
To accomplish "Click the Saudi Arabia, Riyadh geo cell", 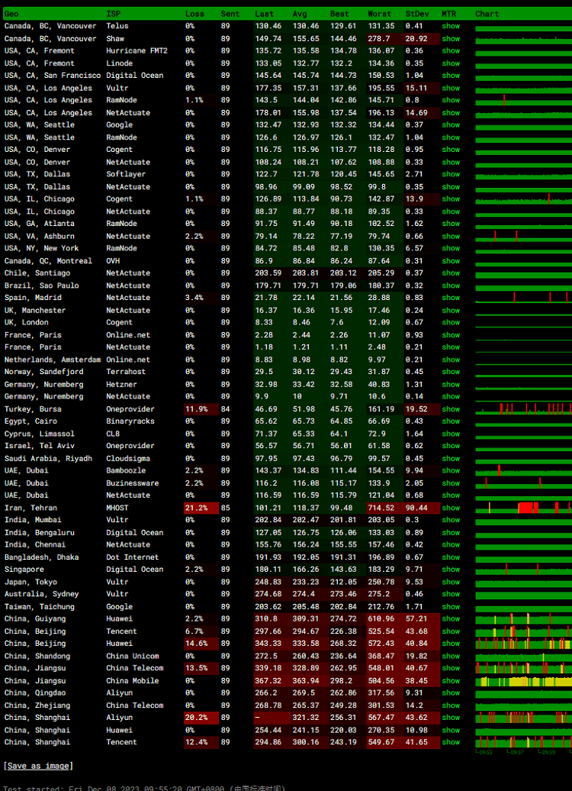I will pyautogui.click(x=48, y=459).
